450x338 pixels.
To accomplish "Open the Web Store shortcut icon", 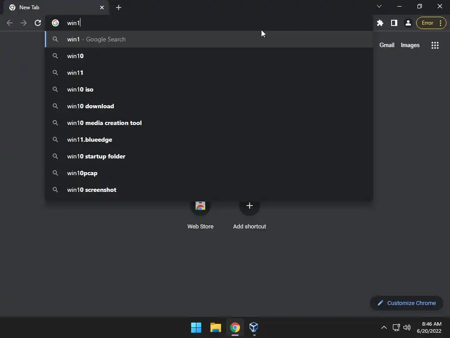I will pos(200,206).
